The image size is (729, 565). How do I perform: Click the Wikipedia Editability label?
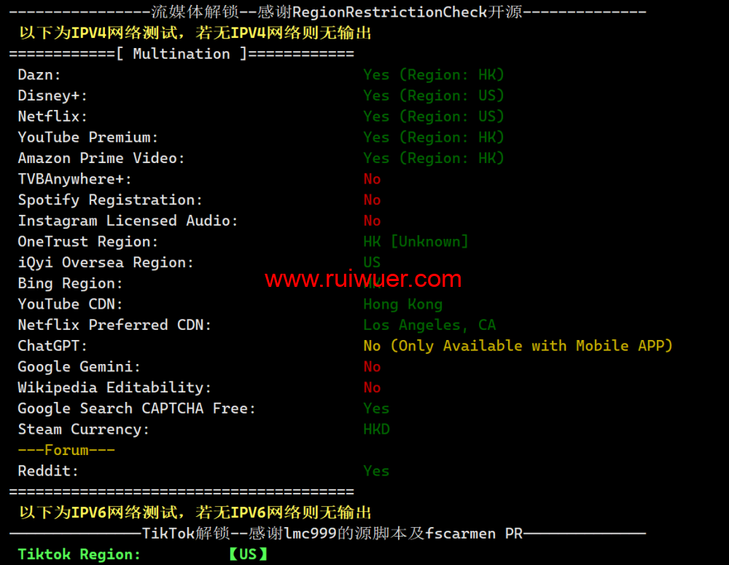pyautogui.click(x=114, y=387)
